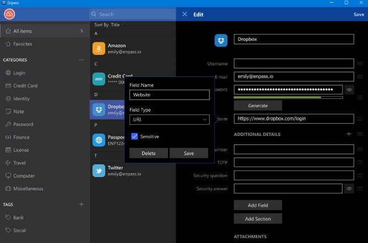Image resolution: width=368 pixels, height=243 pixels.
Task: Select the Credit Card category
Action: click(x=25, y=86)
